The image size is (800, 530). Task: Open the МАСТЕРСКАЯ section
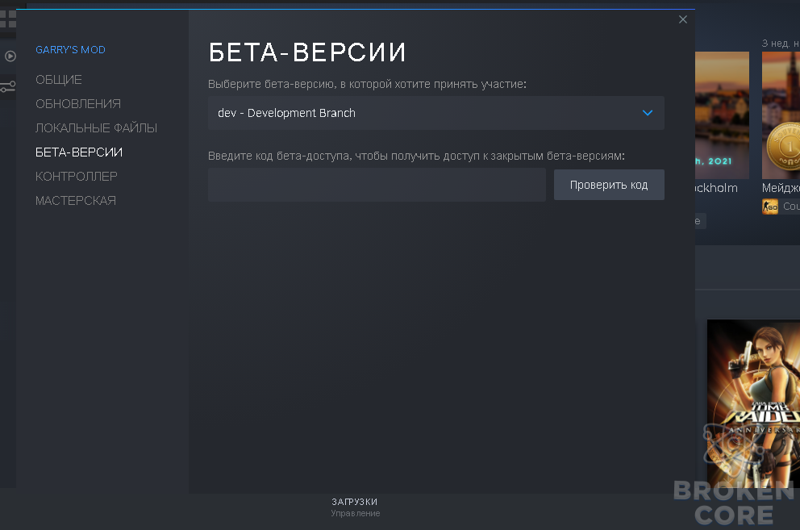(x=76, y=201)
